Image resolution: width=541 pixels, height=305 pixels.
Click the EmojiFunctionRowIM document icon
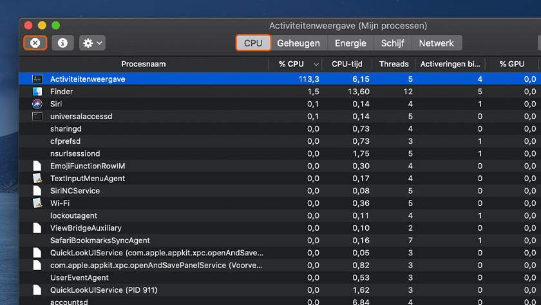pyautogui.click(x=37, y=166)
